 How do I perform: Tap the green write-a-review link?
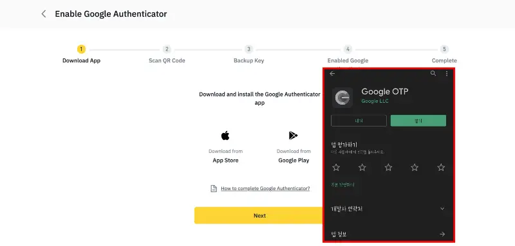[x=342, y=185]
